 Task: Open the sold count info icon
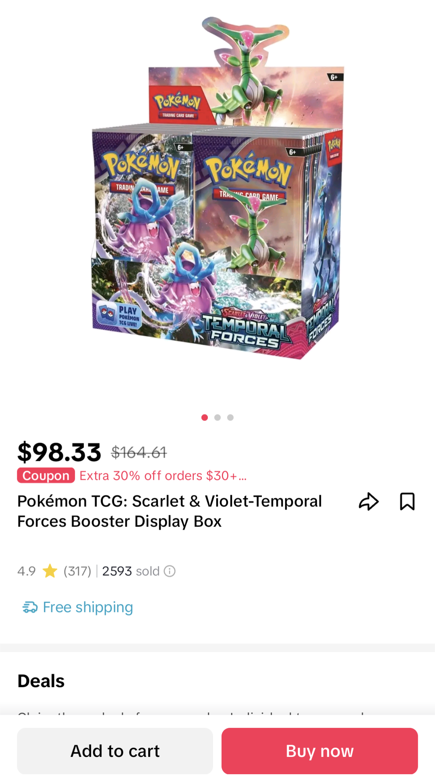tap(170, 571)
